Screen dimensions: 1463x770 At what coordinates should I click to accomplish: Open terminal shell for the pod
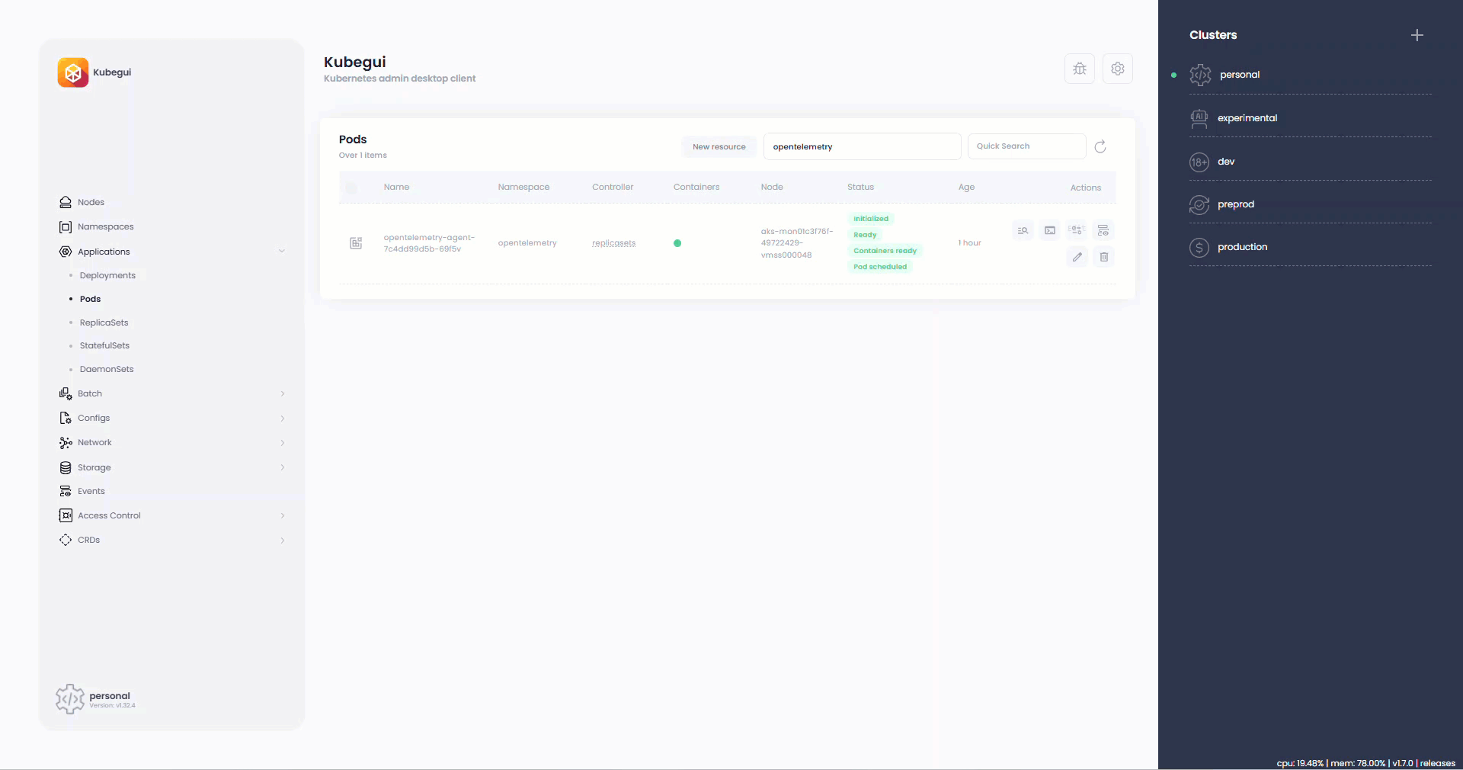pos(1050,230)
